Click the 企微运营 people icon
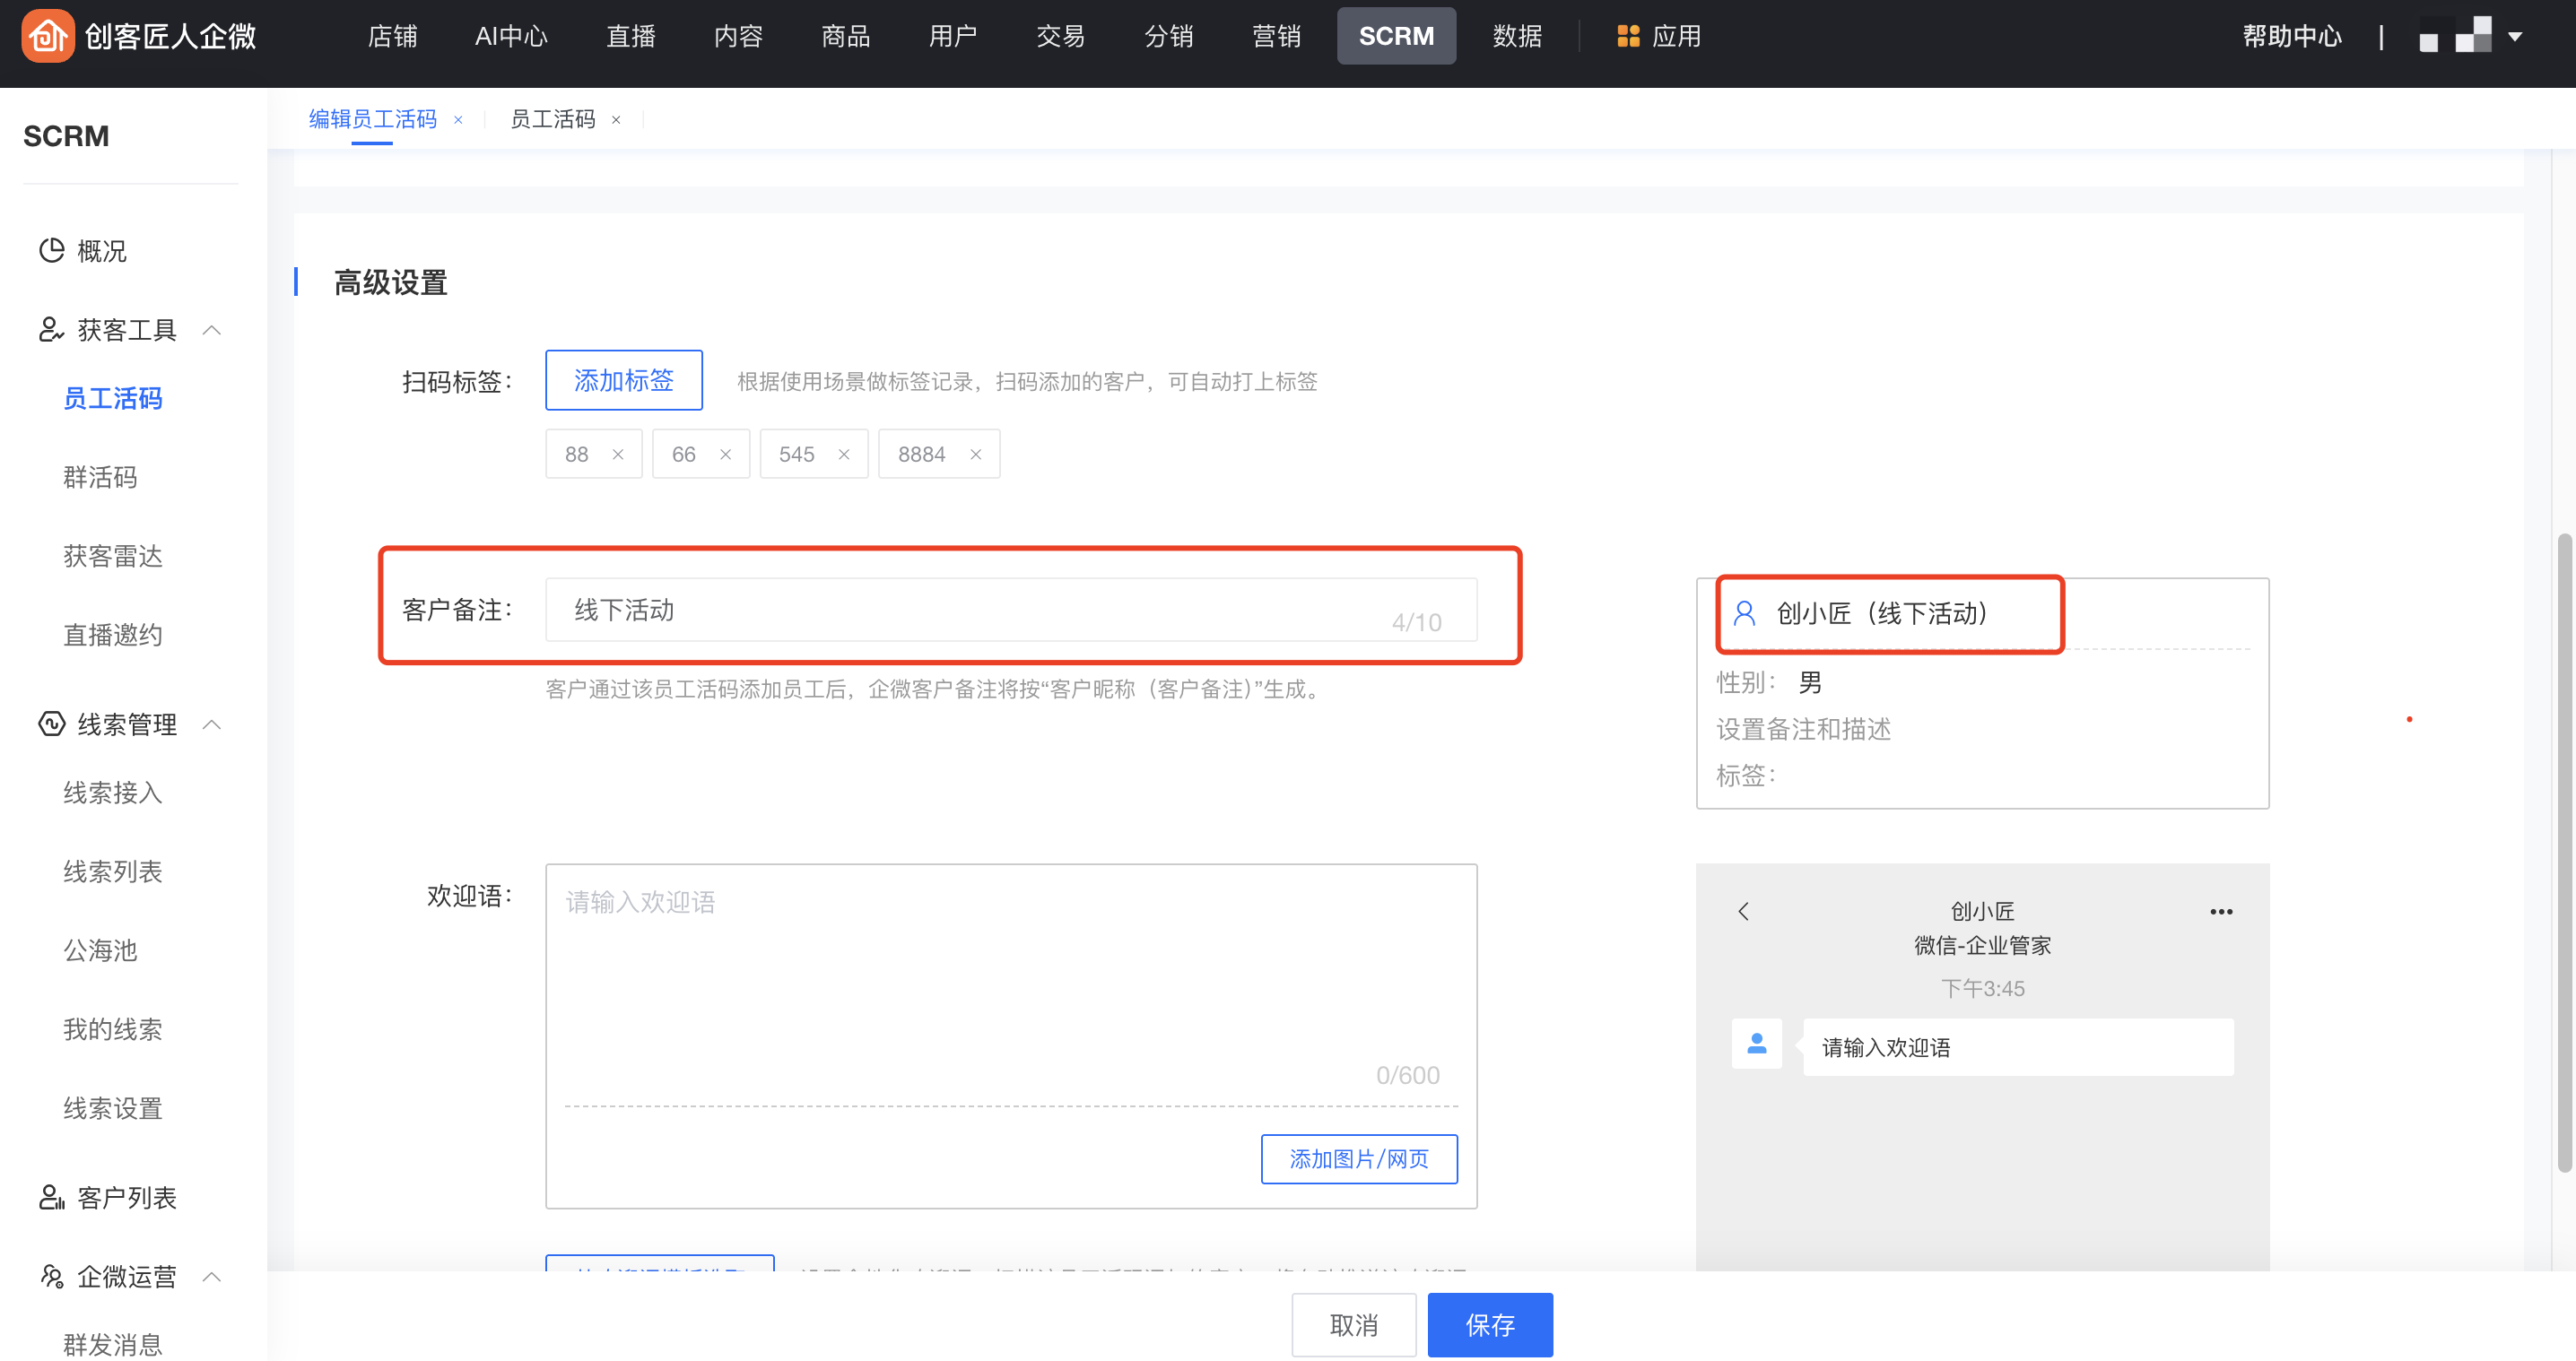The height and width of the screenshot is (1361, 2576). [51, 1276]
